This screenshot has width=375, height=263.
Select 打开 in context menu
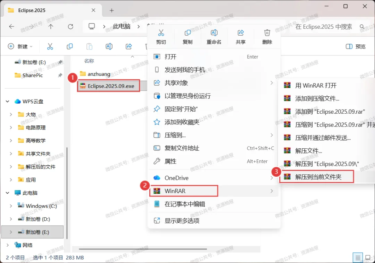[214, 57]
